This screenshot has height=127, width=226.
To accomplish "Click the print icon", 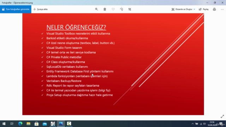I will pyautogui.click(x=214, y=9).
